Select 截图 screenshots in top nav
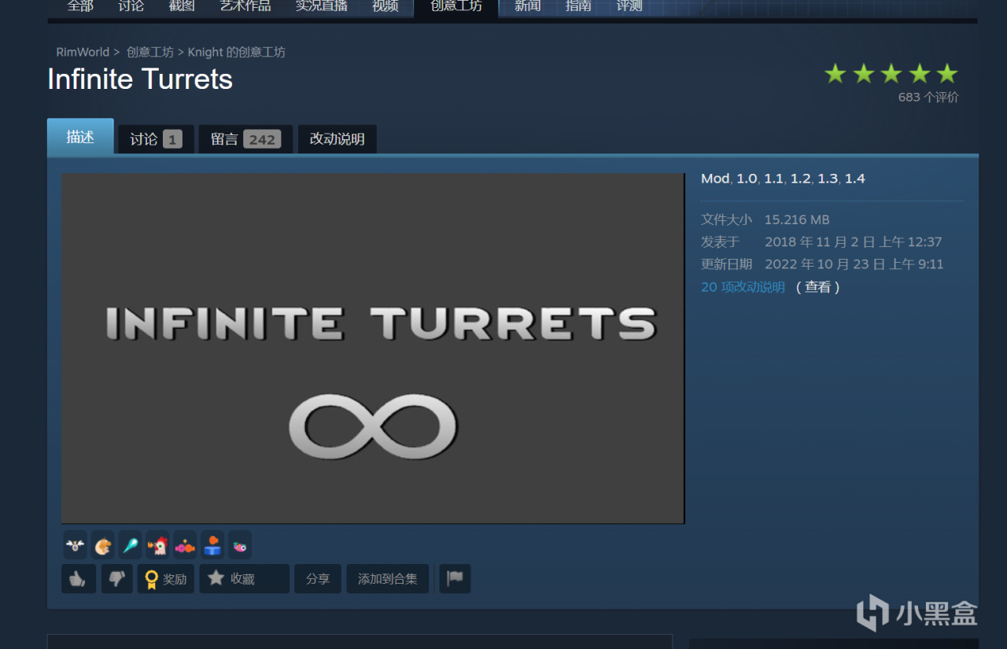The height and width of the screenshot is (649, 1007). [x=181, y=6]
